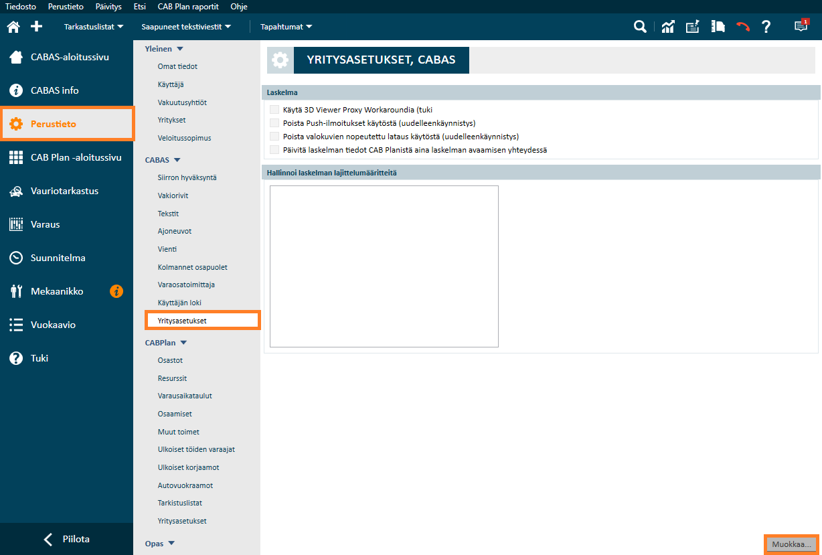Image resolution: width=822 pixels, height=555 pixels.
Task: Collapse the CABPlan section
Action: (166, 343)
